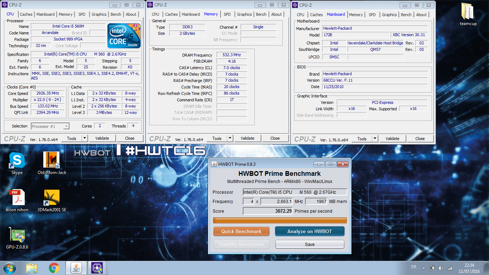Click the CAS# Latency value 7.0 clocks

[x=232, y=68]
